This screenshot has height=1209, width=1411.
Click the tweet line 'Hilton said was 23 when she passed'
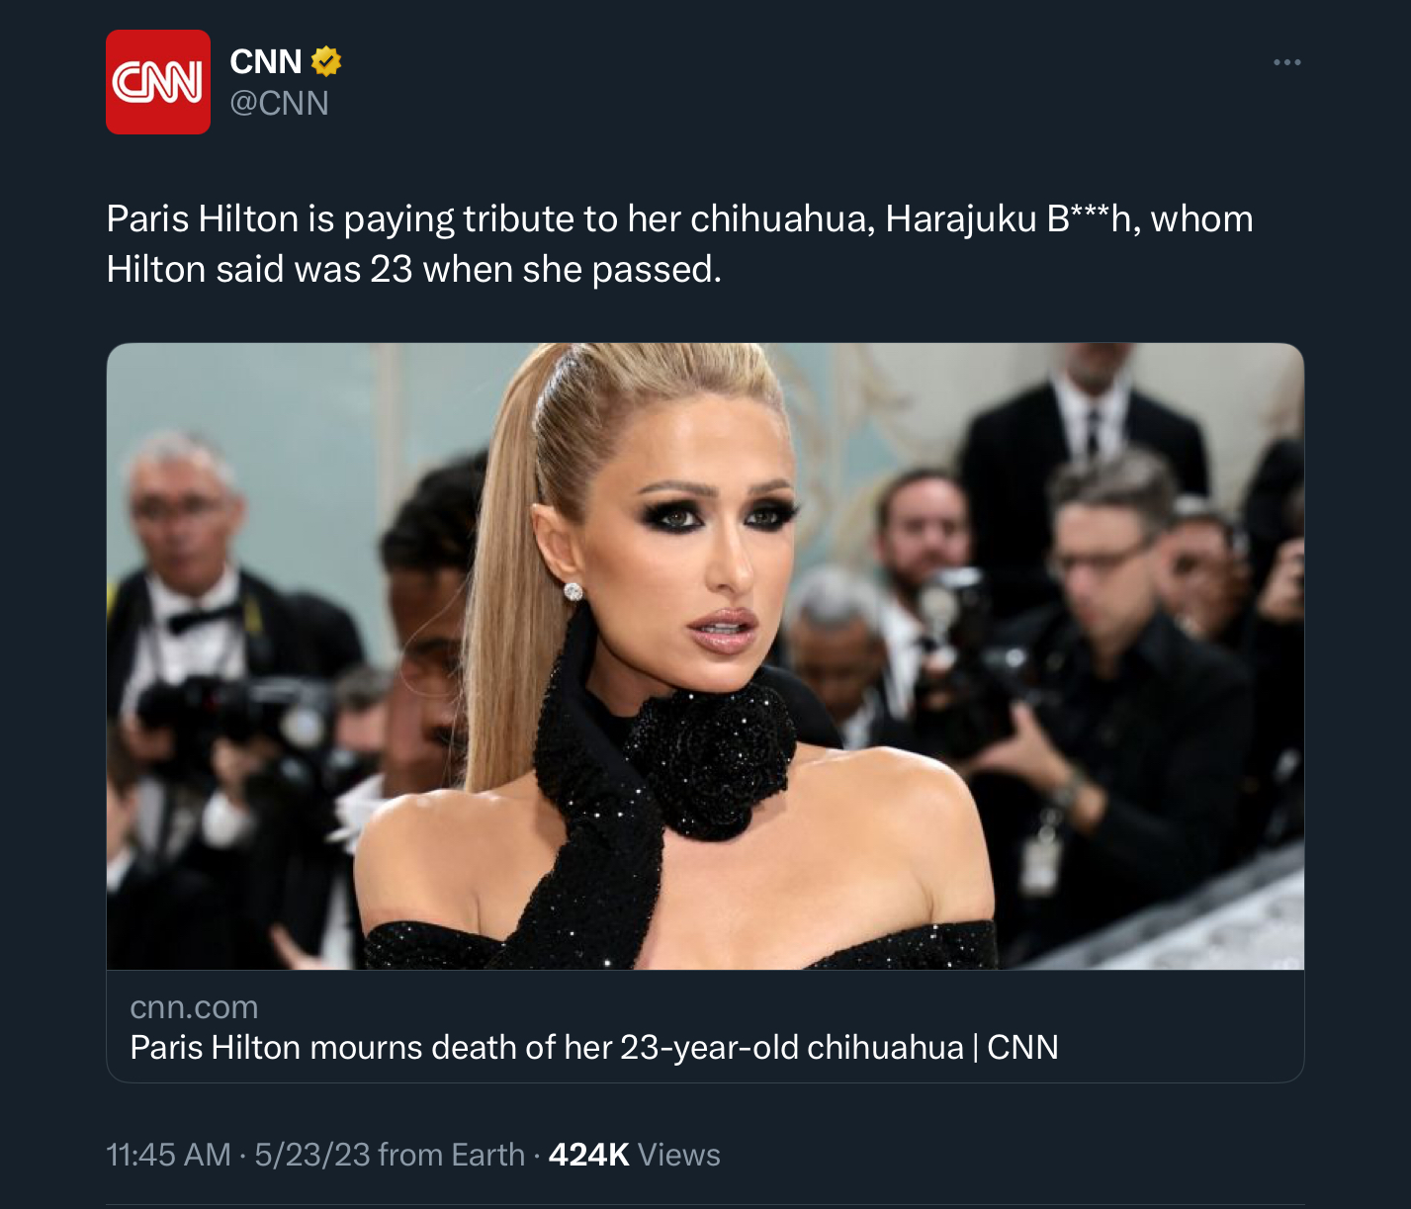click(x=413, y=269)
